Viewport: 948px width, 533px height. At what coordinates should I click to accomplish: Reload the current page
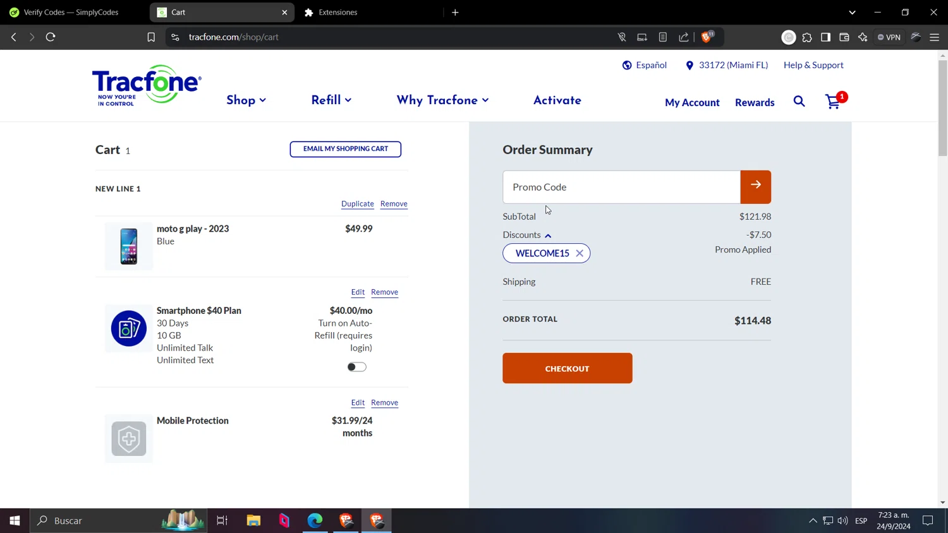(x=51, y=37)
